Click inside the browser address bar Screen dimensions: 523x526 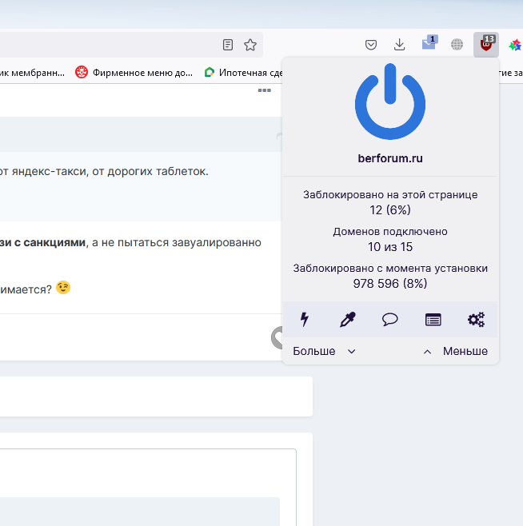point(104,45)
